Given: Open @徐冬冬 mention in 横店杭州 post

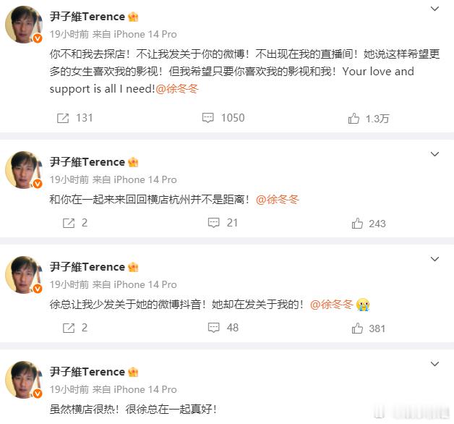Looking at the screenshot, I should [x=278, y=200].
